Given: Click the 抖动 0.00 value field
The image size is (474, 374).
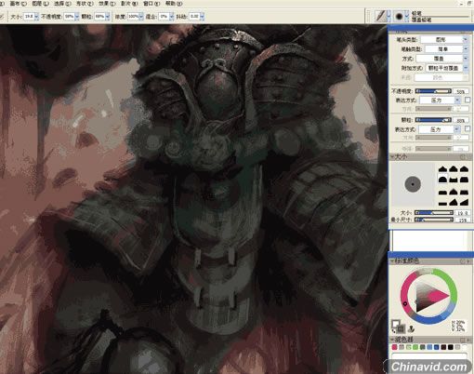Looking at the screenshot, I should pos(194,17).
